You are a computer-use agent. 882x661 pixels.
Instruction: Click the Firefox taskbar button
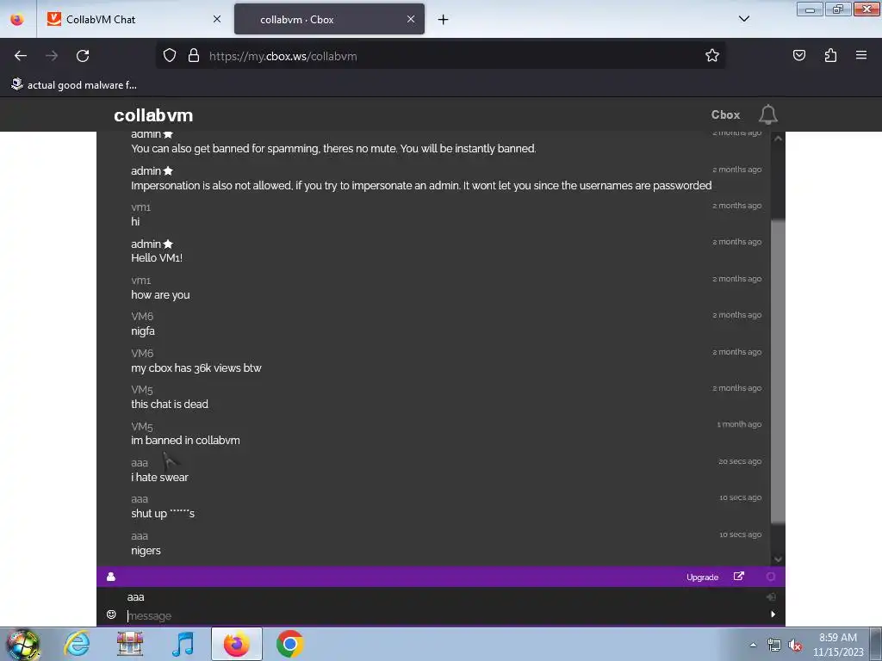237,644
